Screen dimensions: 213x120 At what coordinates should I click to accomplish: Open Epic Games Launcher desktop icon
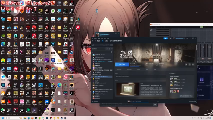15,86
